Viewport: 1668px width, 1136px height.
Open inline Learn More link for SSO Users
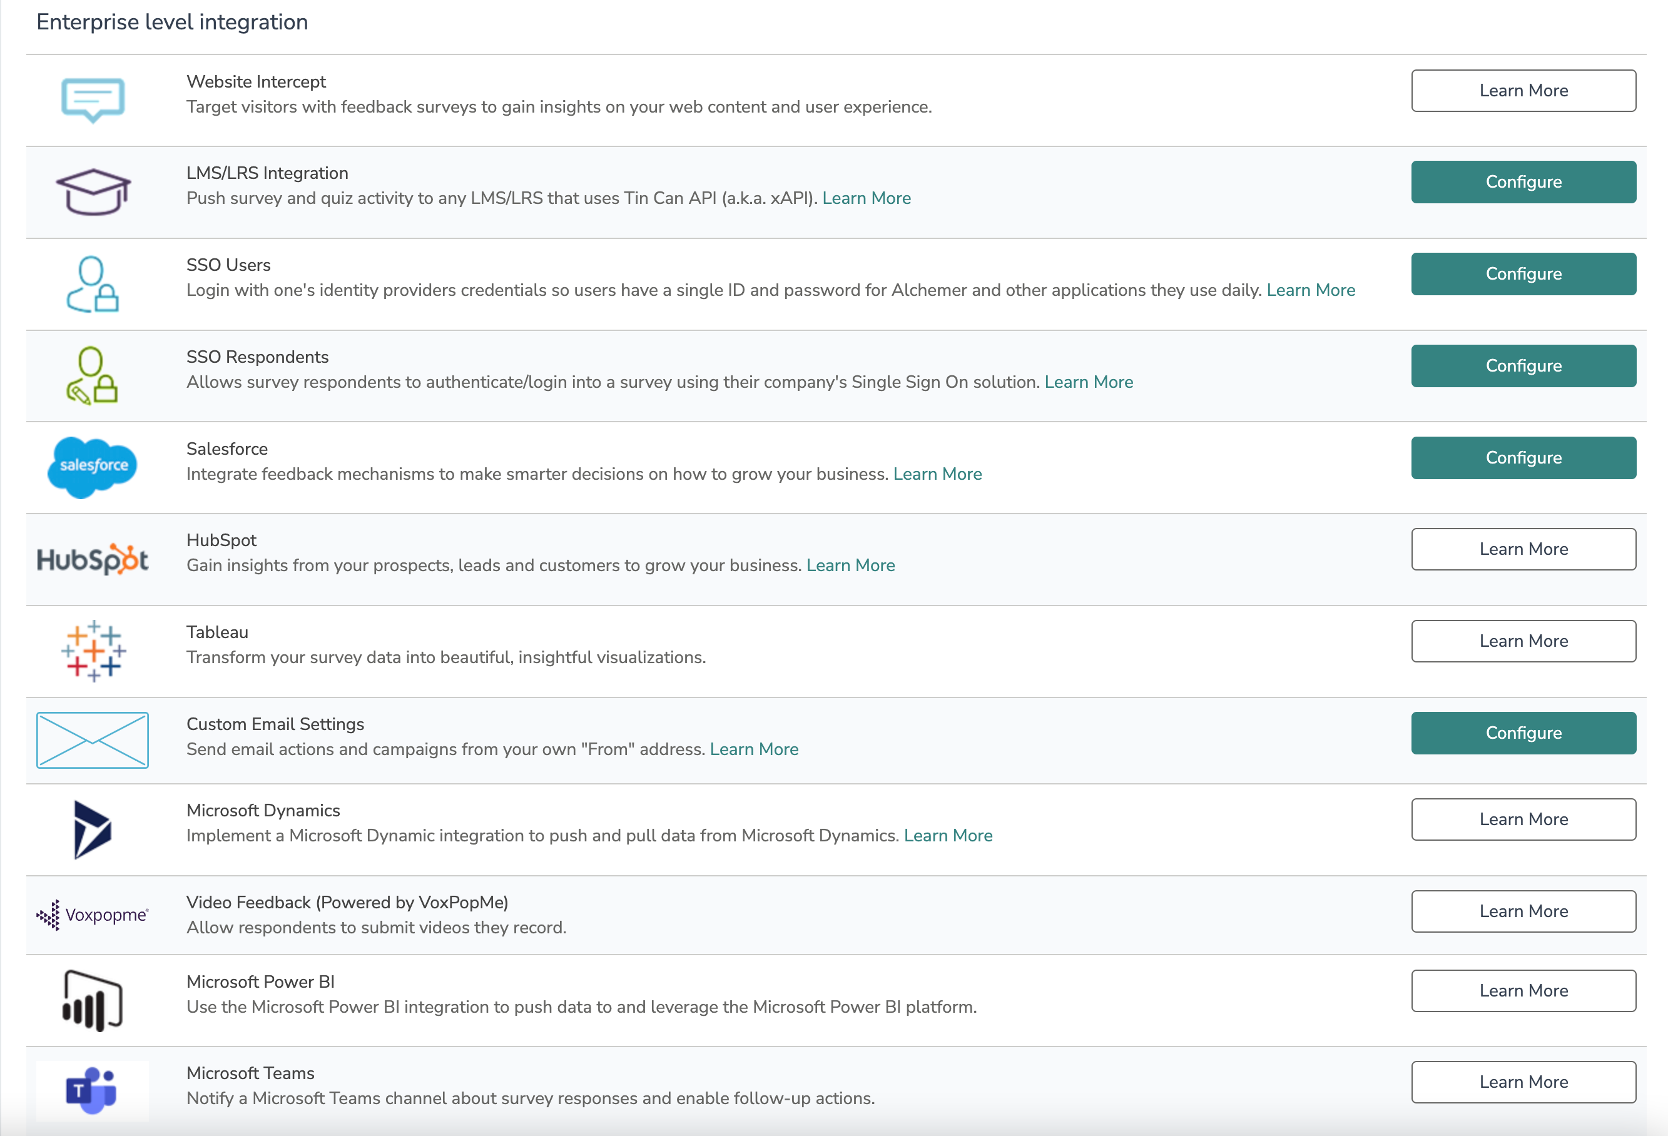[1311, 290]
